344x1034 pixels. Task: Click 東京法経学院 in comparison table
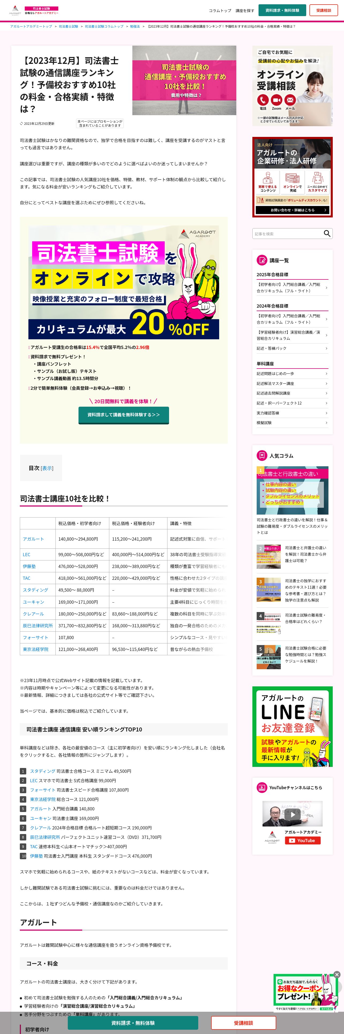tap(36, 649)
